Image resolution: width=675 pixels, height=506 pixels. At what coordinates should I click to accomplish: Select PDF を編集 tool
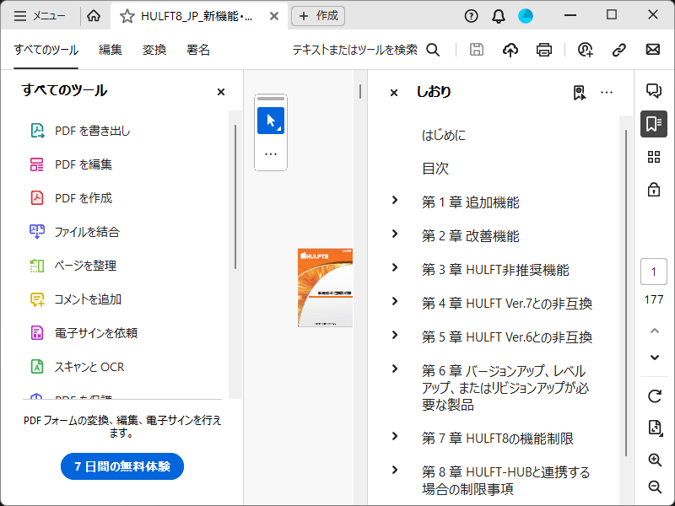(71, 164)
